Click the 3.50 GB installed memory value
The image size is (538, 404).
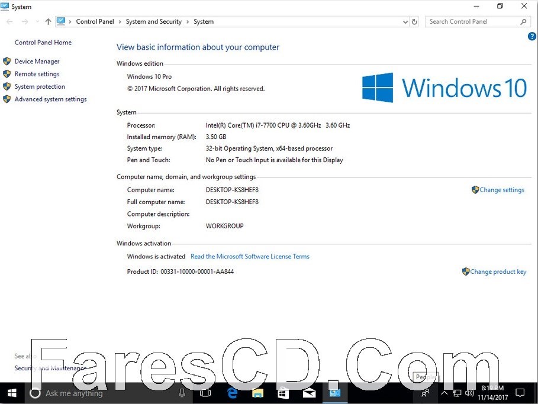216,137
